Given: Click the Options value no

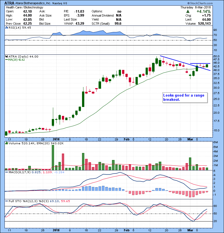Looking at the screenshot, I should point(119,12).
